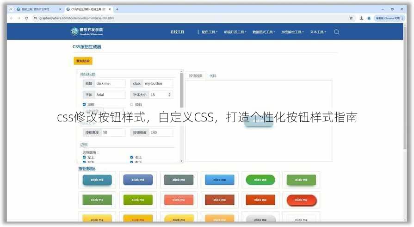Choose the red pill-shaped button template
414x227 pixels.
pos(301,200)
